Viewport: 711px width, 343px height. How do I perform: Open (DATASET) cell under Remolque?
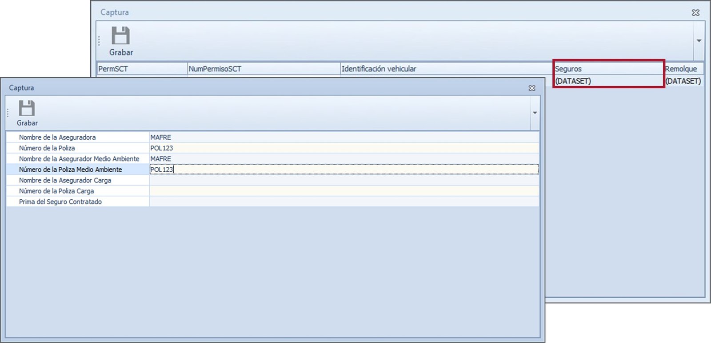(683, 81)
